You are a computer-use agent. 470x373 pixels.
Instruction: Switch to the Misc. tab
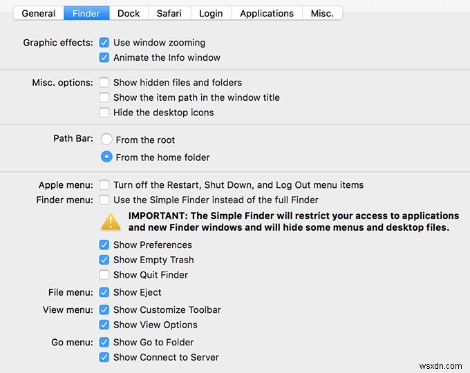(322, 13)
